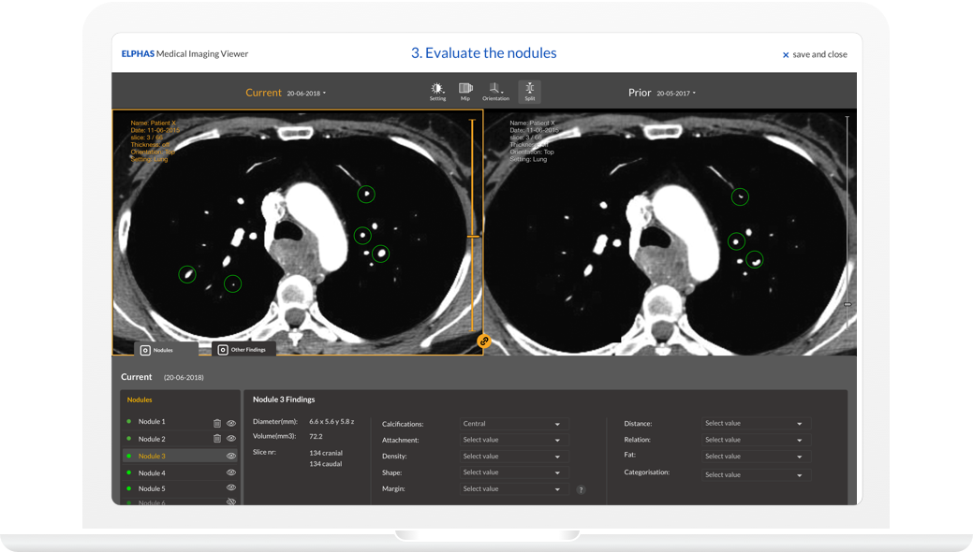Switch to the Other Findings tab
Screen dimensions: 973x552
pyautogui.click(x=243, y=350)
